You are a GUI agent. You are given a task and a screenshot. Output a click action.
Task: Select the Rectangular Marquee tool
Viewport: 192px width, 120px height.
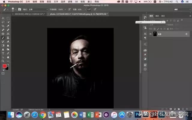click(8, 18)
